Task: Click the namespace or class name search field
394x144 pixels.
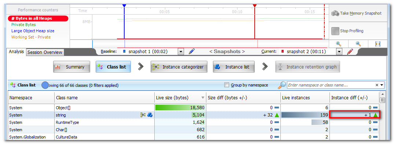Action: tap(331, 85)
